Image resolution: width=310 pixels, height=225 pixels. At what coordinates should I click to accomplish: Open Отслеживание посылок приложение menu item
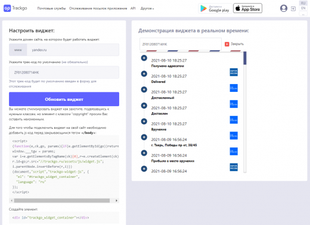[98, 8]
